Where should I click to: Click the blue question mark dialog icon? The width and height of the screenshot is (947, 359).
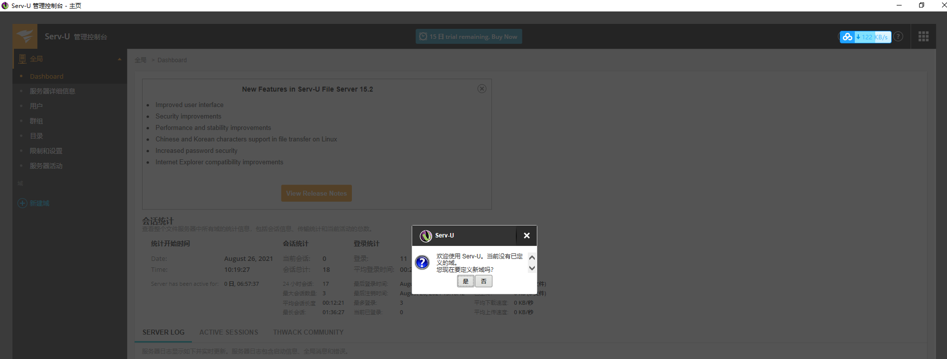click(422, 262)
